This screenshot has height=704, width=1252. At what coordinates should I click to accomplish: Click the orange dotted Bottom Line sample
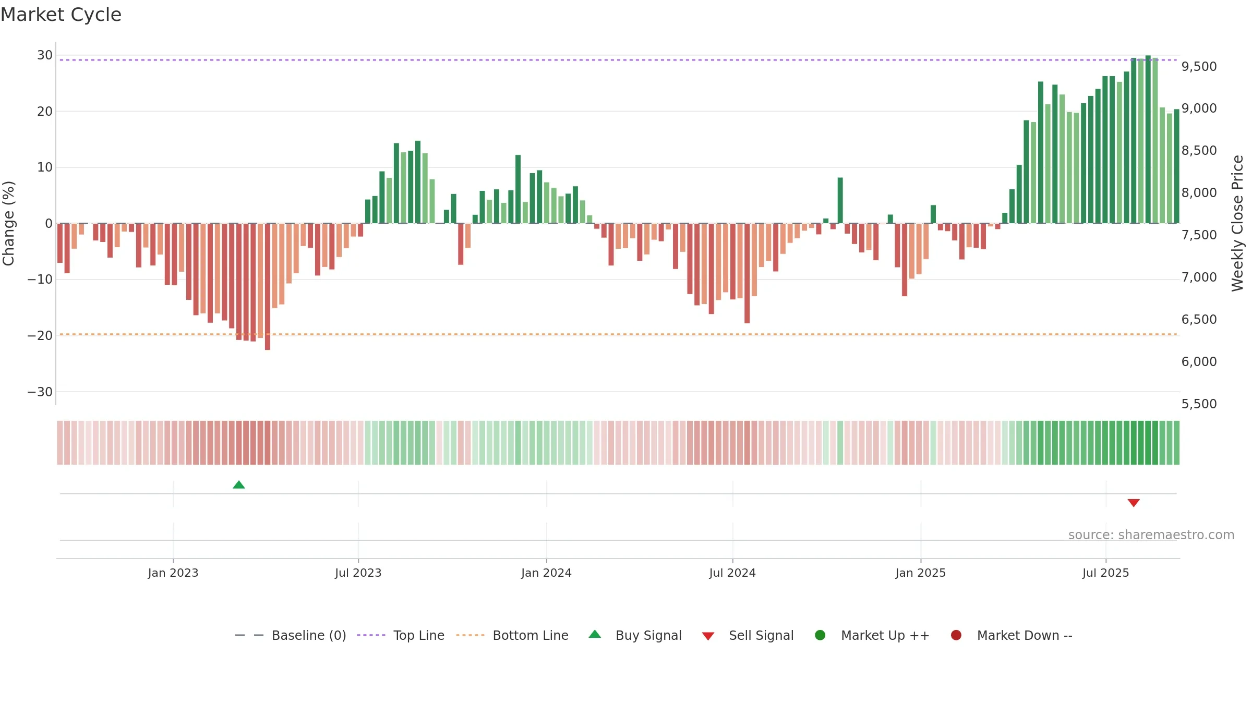tap(470, 635)
